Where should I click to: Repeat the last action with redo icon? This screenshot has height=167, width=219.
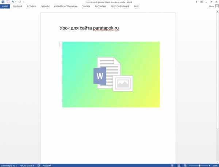tap(20, 2)
